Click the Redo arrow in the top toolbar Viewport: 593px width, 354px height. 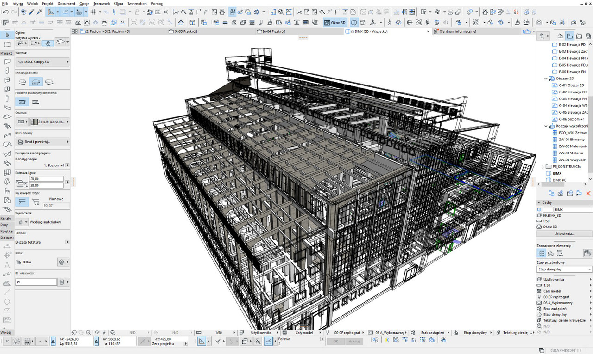13,12
